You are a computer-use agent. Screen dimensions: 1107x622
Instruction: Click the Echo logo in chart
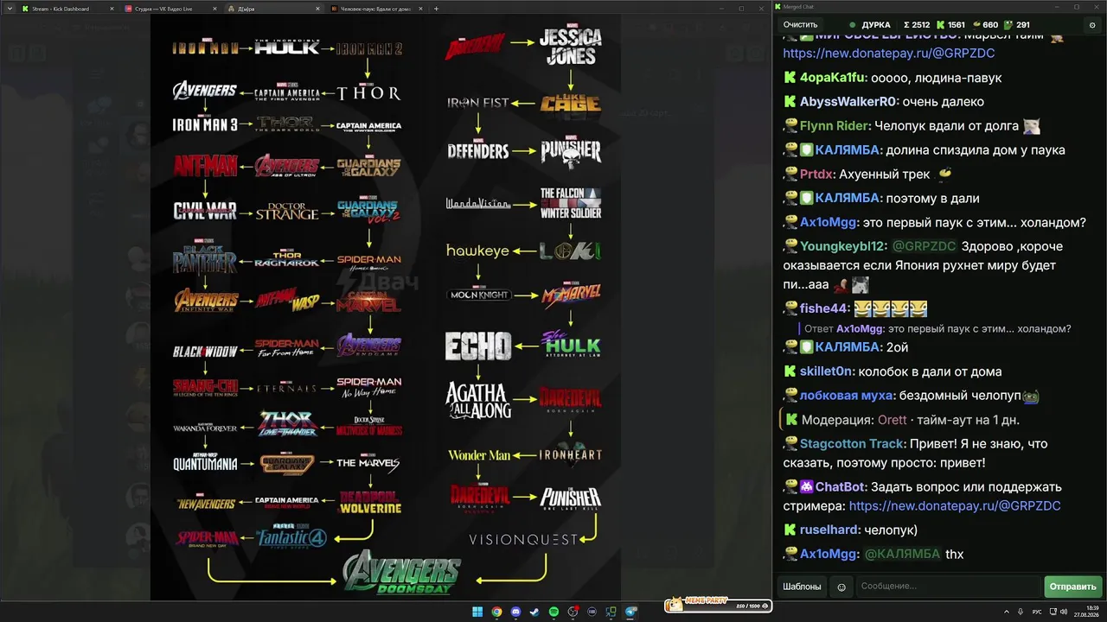477,346
